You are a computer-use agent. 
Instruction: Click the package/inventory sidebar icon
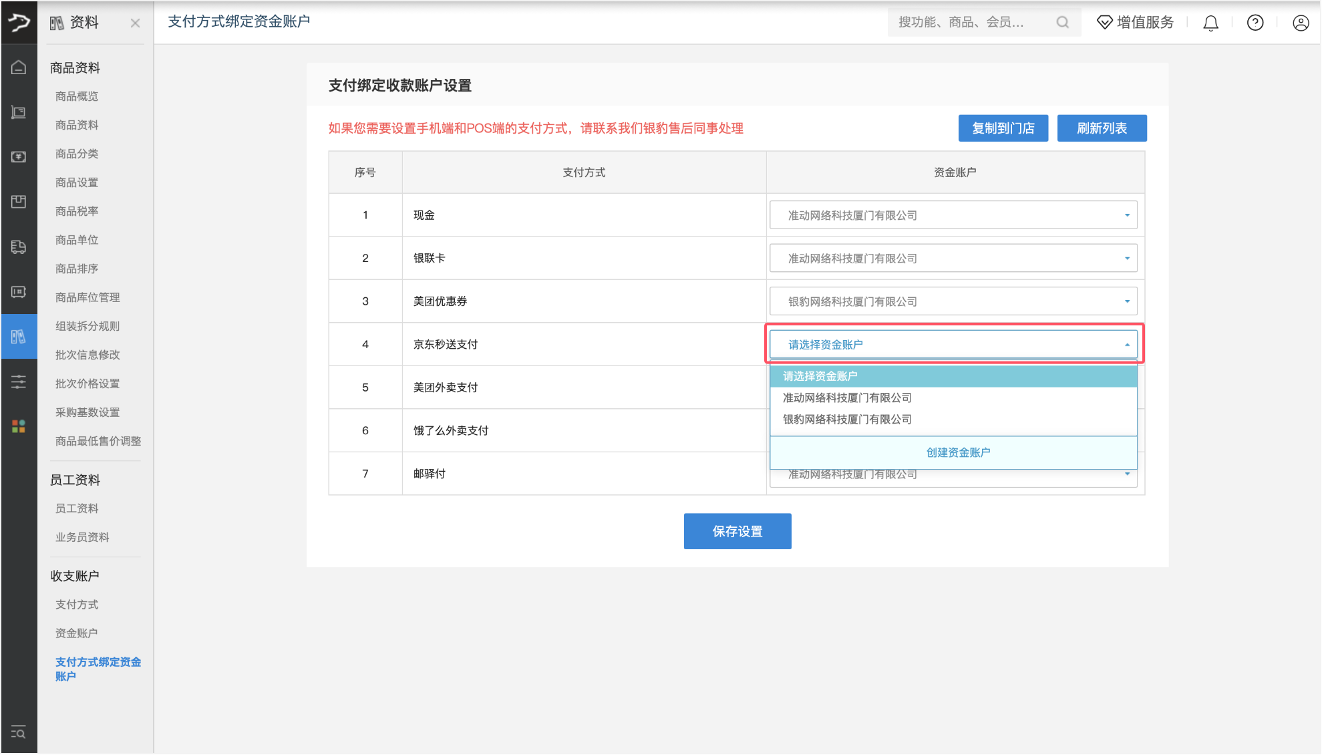pos(19,202)
